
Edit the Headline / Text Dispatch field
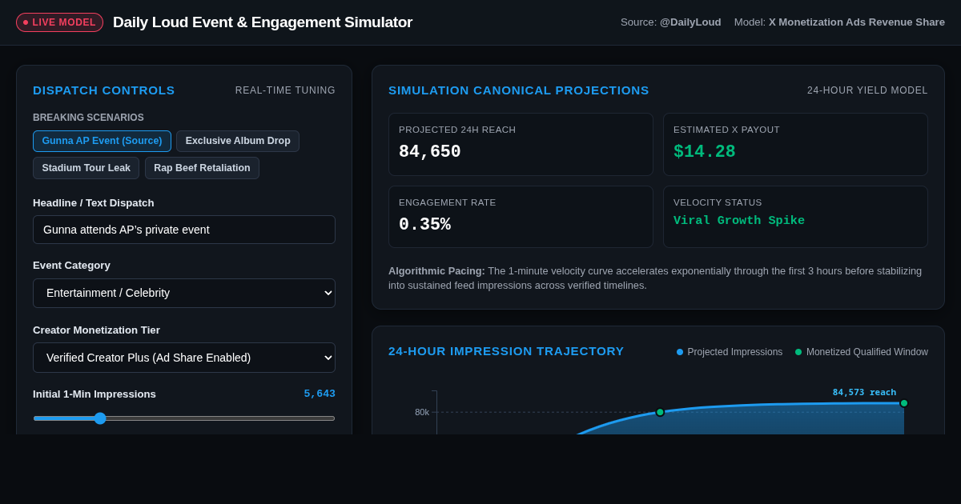pyautogui.click(x=184, y=230)
